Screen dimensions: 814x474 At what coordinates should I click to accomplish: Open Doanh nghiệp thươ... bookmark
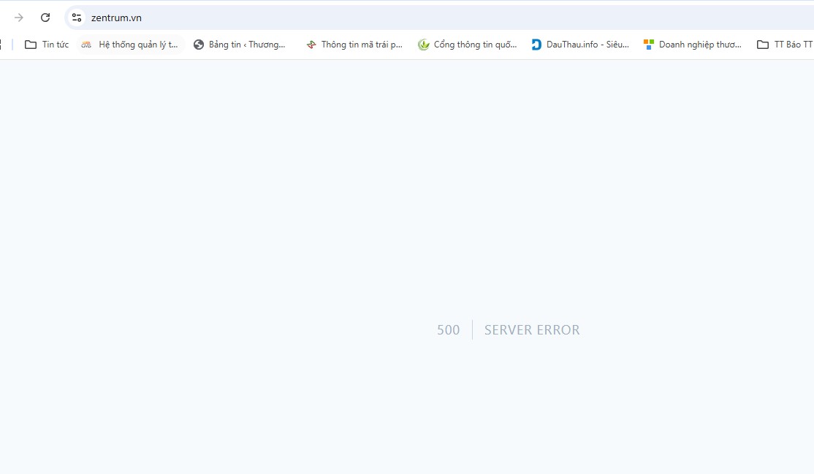(x=693, y=45)
